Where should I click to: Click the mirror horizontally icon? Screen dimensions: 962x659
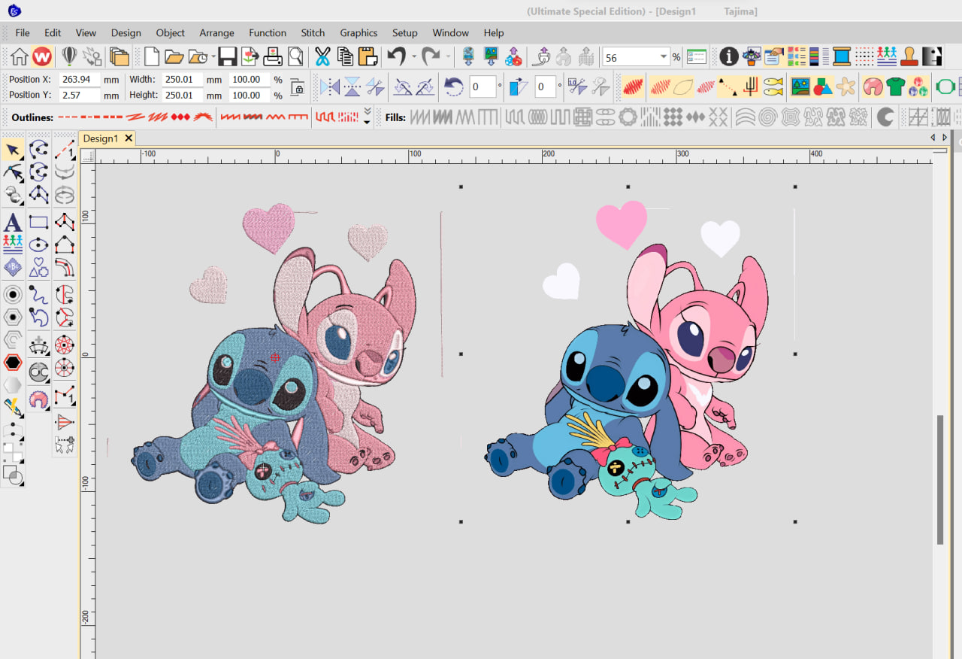click(x=330, y=87)
